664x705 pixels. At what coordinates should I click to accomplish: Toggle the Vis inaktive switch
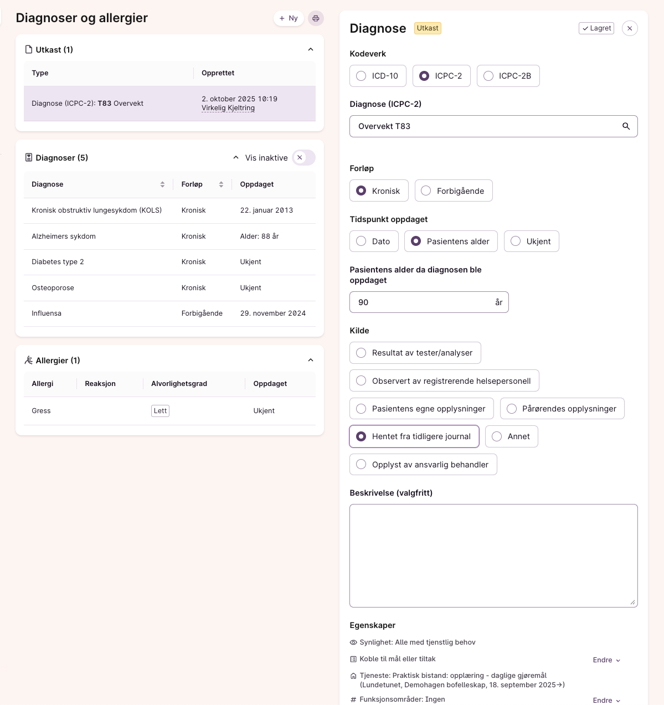tap(303, 158)
